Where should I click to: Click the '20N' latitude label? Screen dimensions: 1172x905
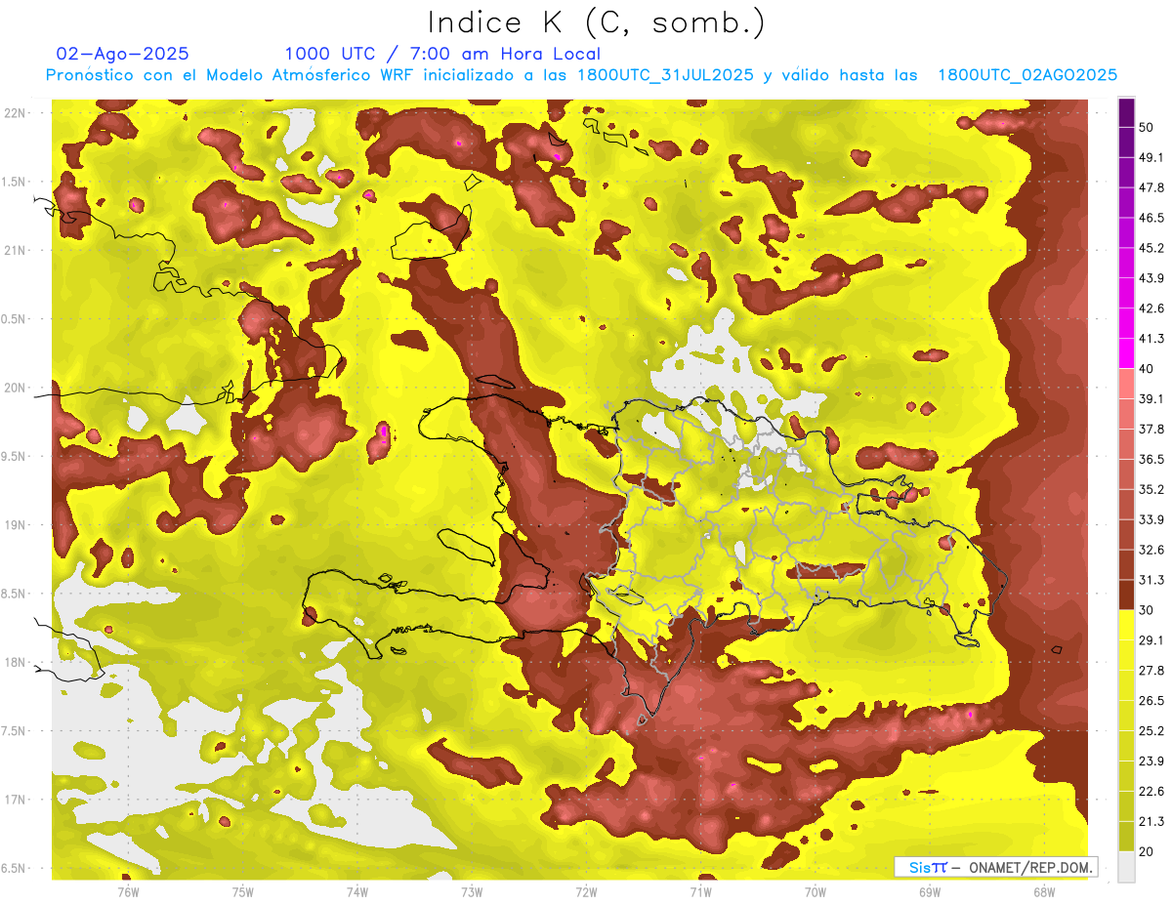(x=16, y=388)
